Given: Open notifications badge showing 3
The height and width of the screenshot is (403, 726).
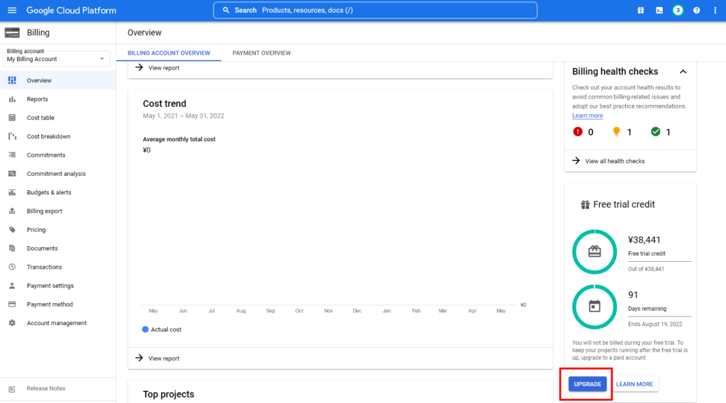Looking at the screenshot, I should coord(678,11).
